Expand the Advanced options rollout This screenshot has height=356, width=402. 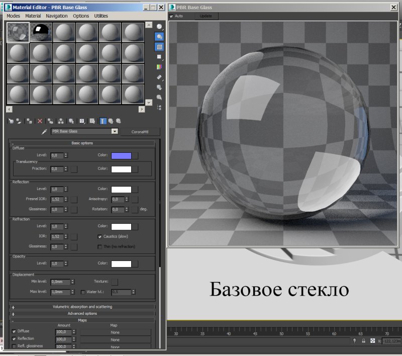(83, 313)
